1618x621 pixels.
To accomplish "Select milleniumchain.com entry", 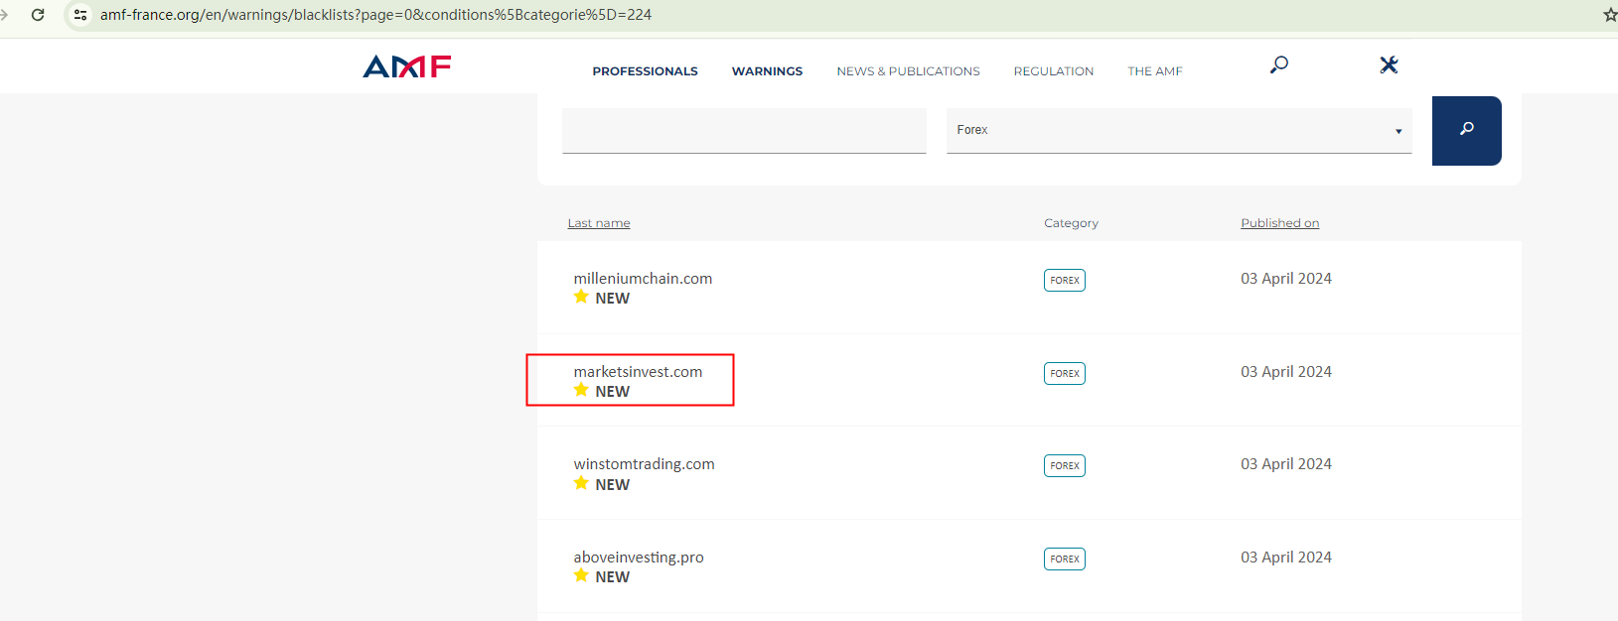I will point(643,279).
